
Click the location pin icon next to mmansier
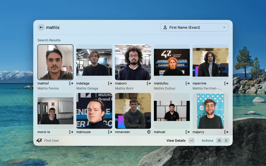coord(149,132)
